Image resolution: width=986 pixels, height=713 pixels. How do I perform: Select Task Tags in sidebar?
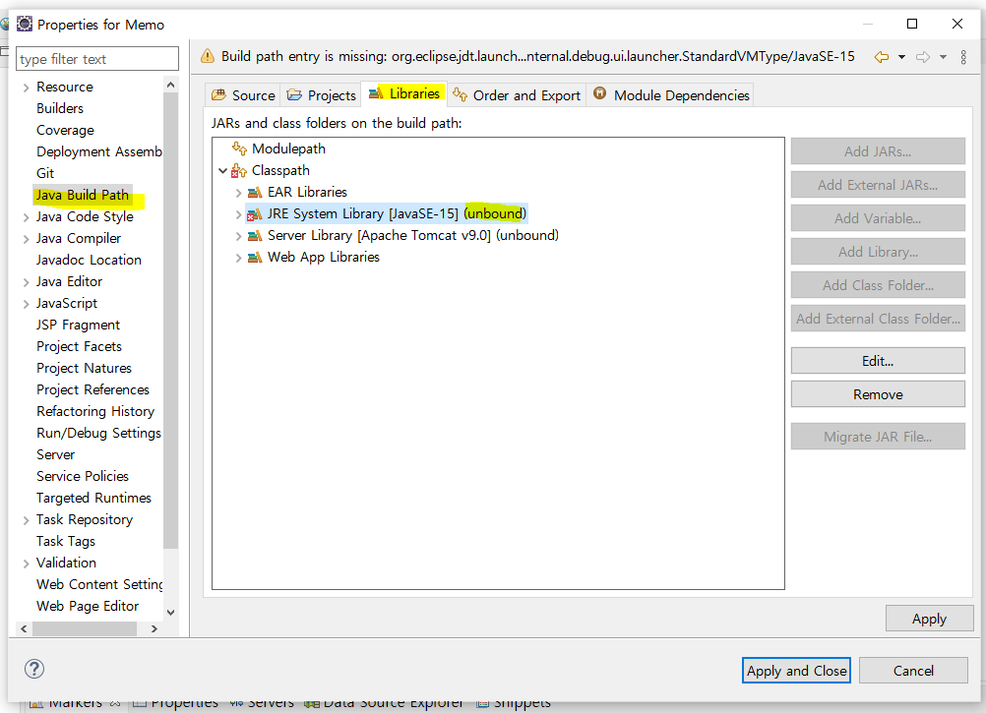[x=66, y=542]
